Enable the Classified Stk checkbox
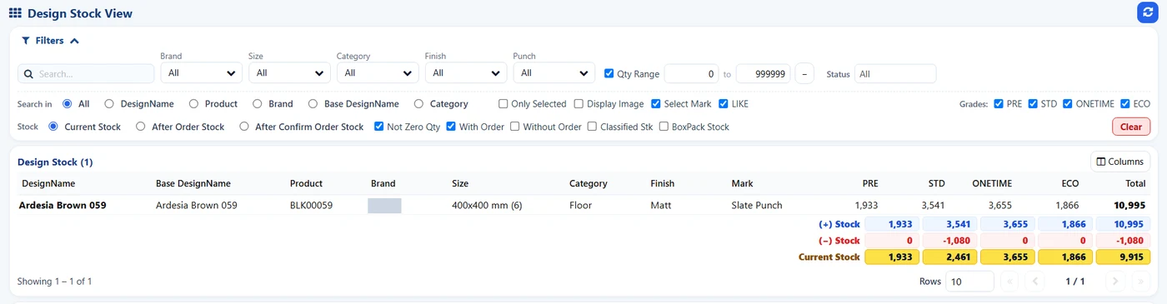 coord(593,127)
